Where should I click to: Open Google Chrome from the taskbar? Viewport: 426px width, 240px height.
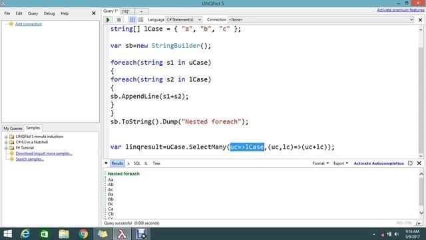(83, 234)
